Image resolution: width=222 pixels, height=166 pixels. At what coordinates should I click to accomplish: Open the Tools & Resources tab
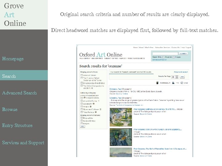[136, 58]
